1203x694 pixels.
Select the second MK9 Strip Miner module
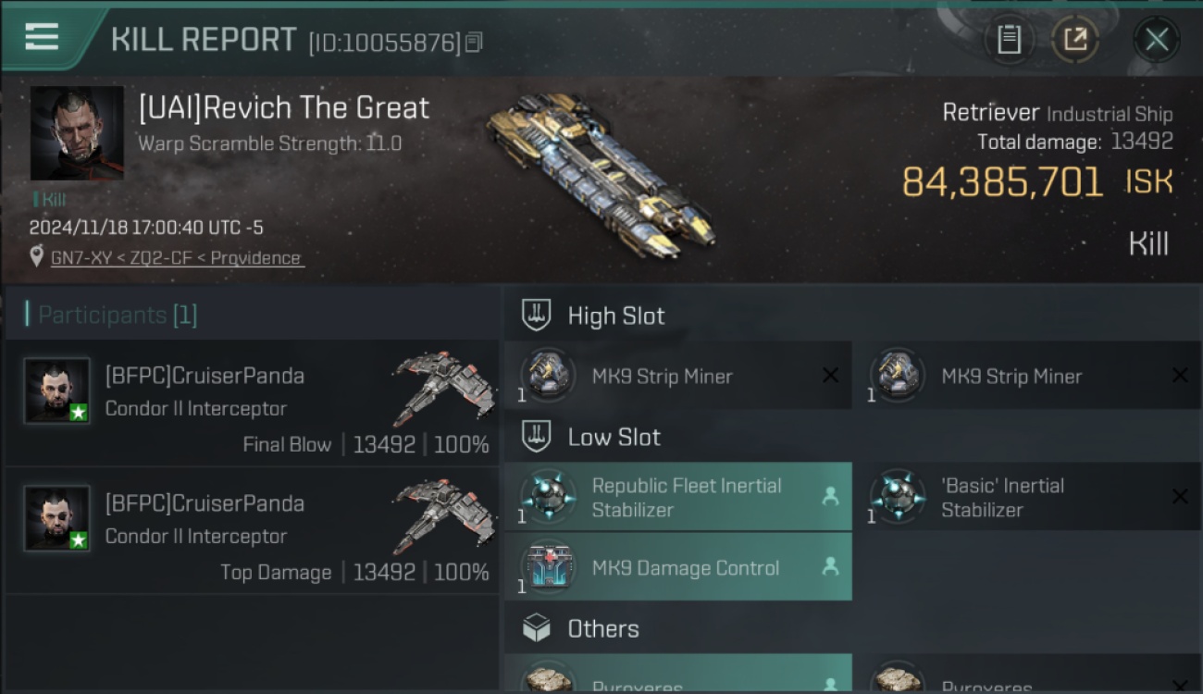pos(1027,376)
